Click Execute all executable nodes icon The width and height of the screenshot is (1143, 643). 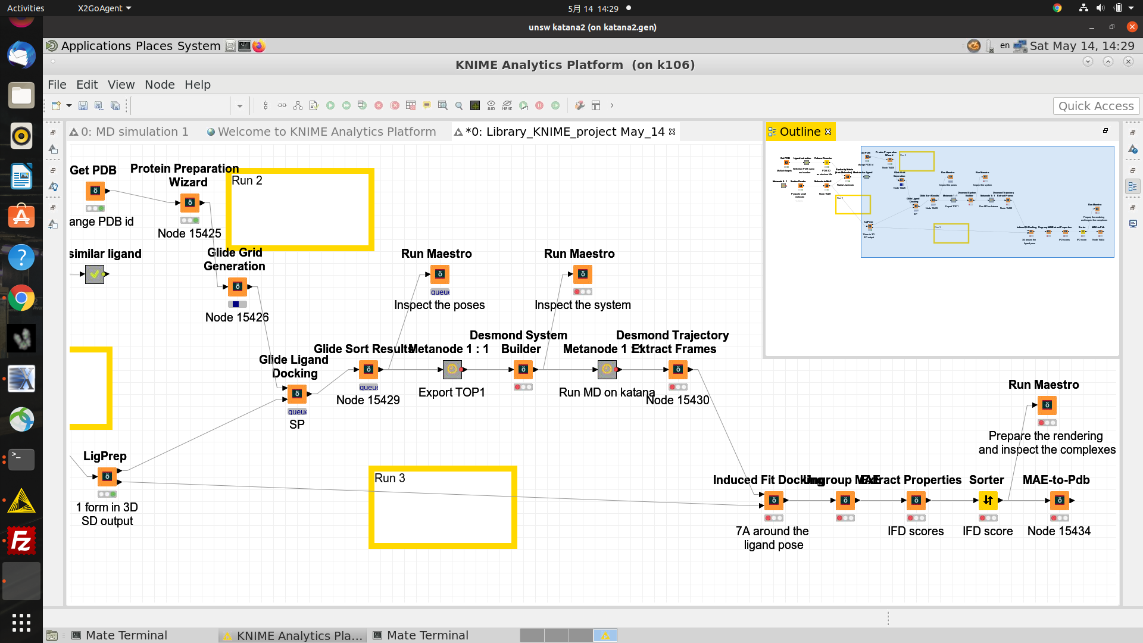pos(346,105)
